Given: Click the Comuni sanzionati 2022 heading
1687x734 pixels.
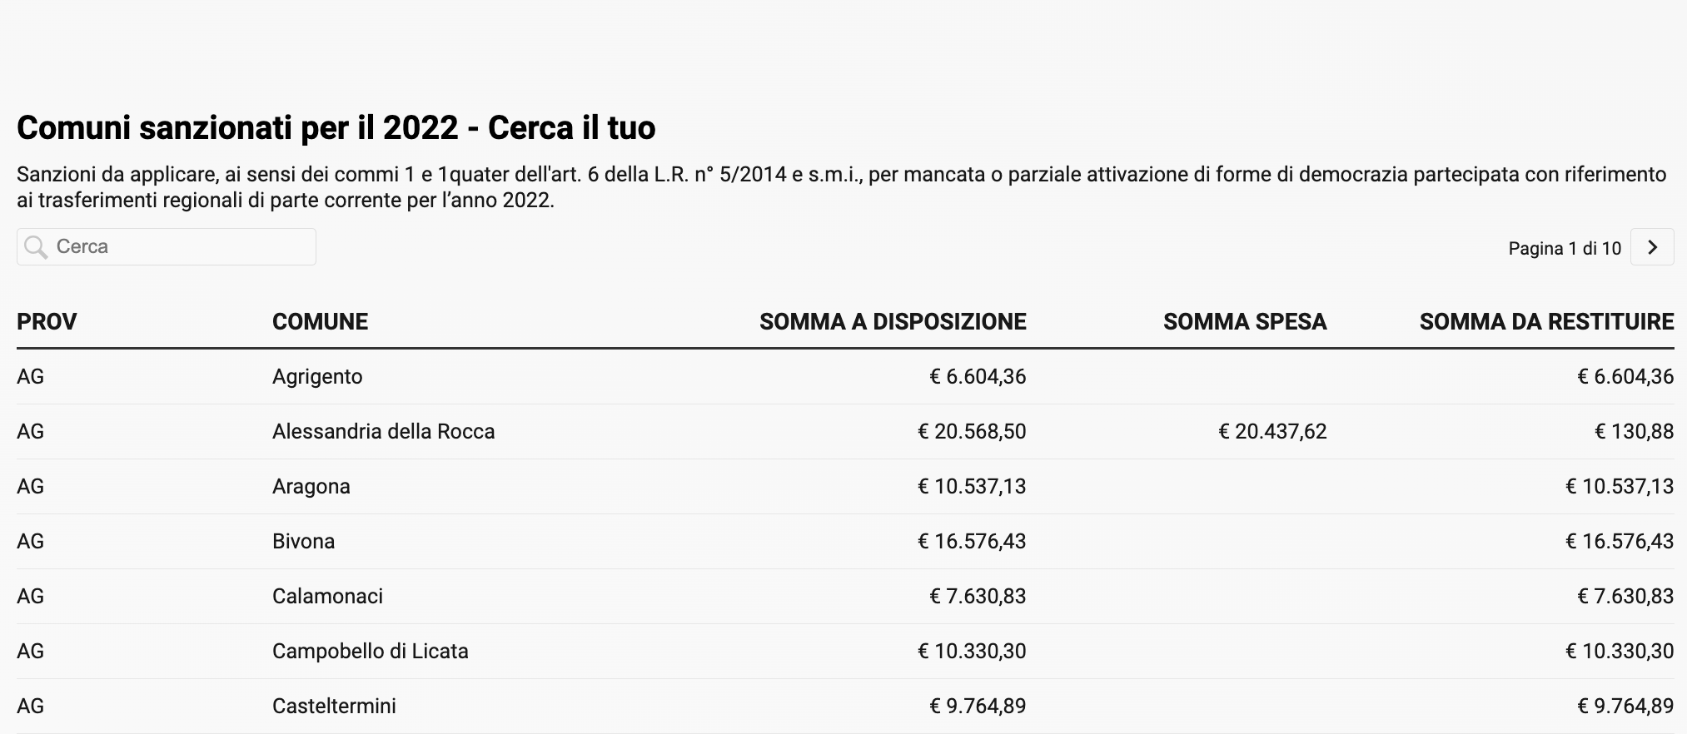Looking at the screenshot, I should tap(336, 128).
